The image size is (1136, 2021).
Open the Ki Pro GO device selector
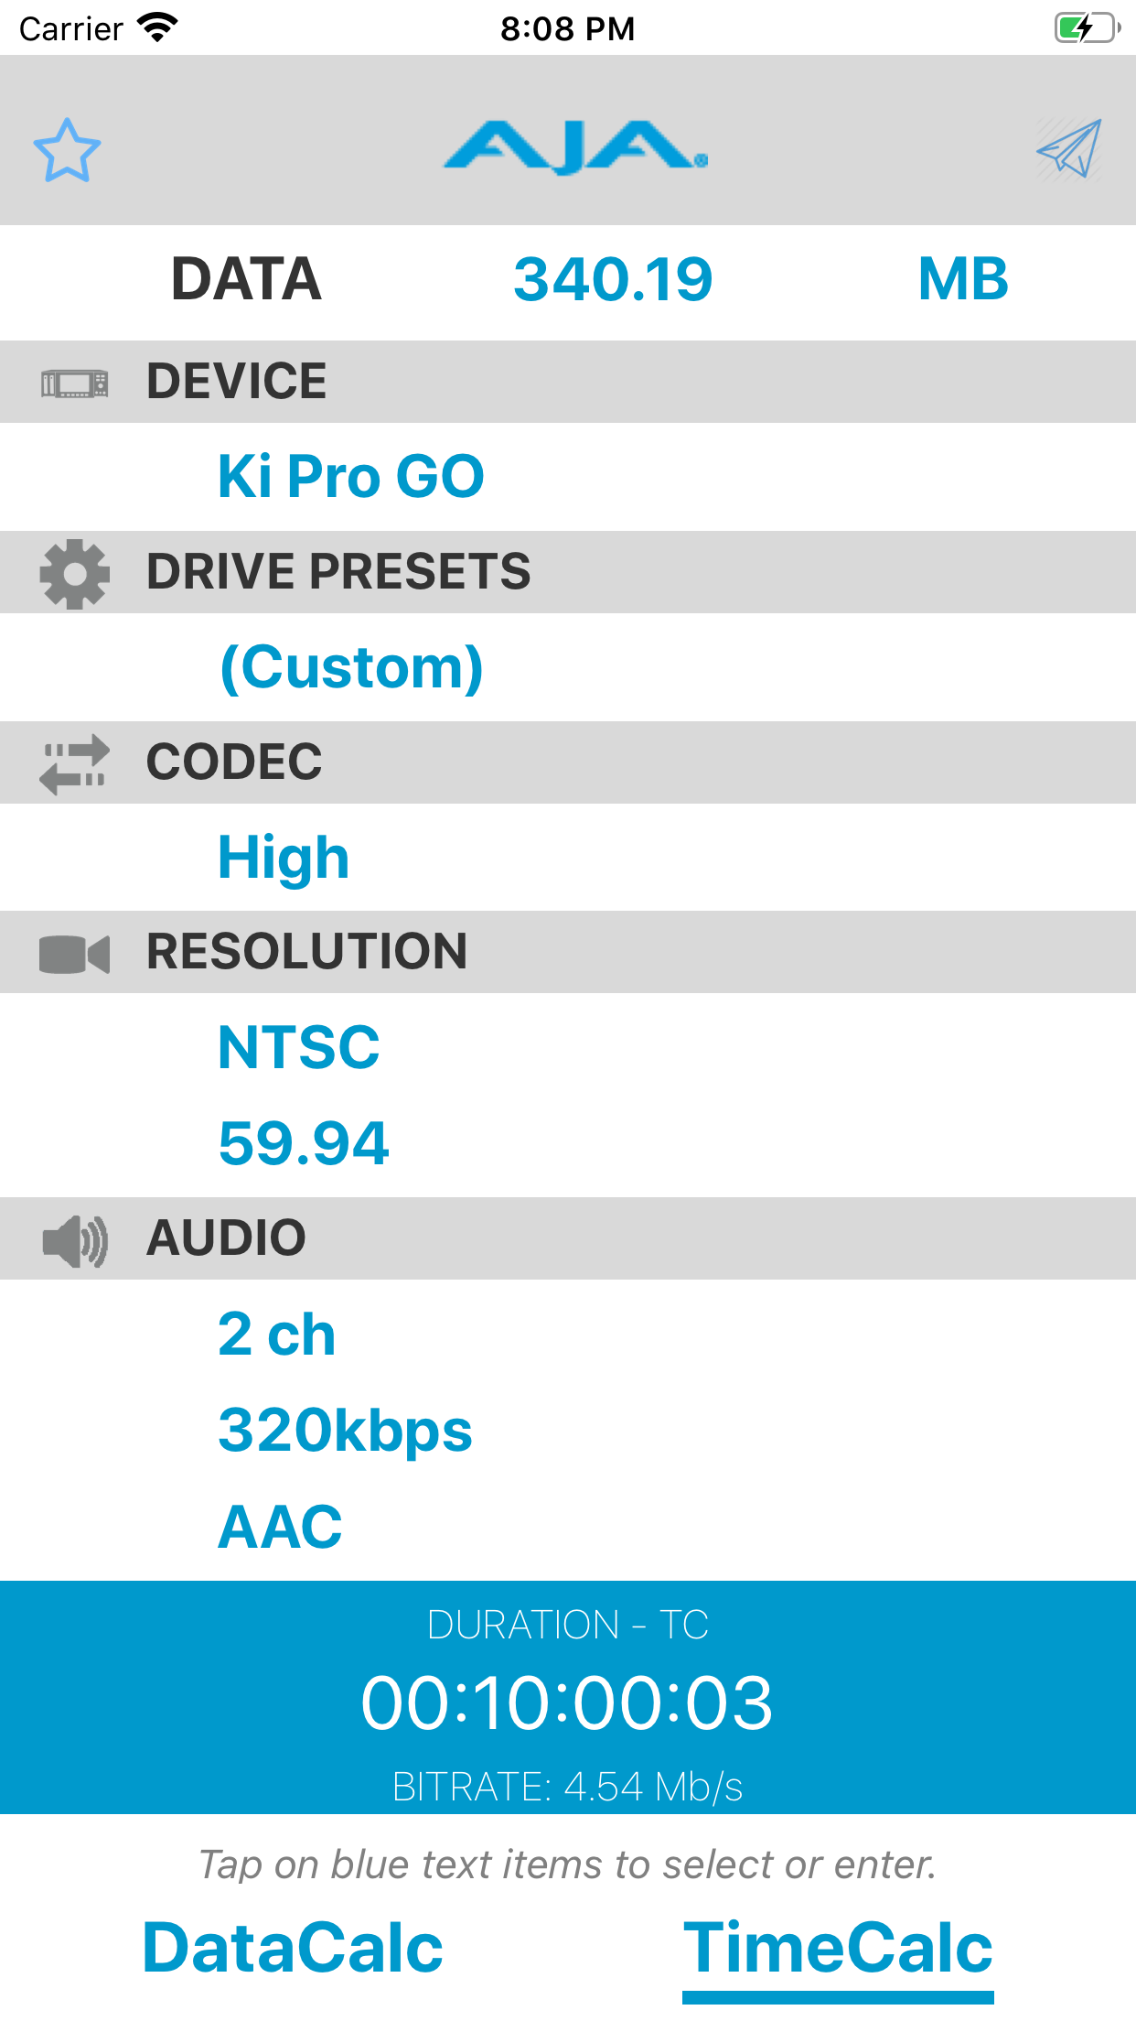350,477
